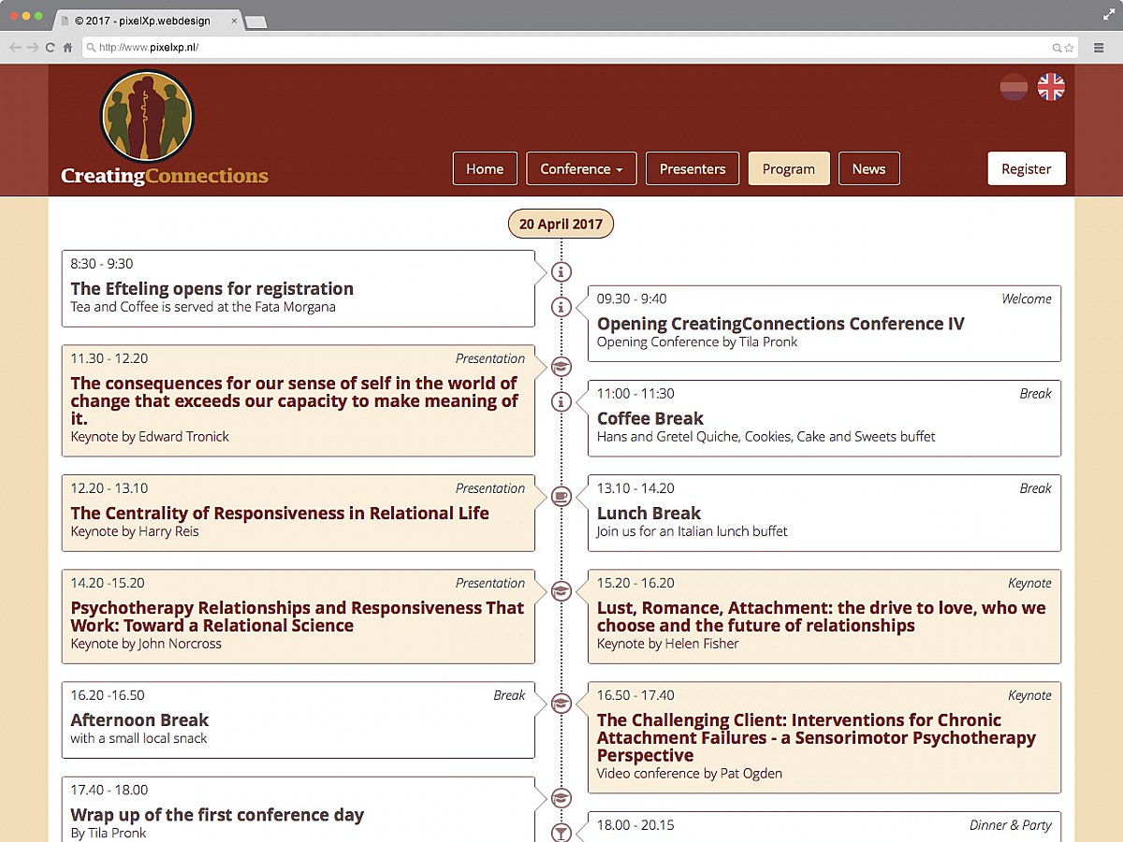Open a new browser tab
This screenshot has width=1123, height=842.
(x=255, y=22)
